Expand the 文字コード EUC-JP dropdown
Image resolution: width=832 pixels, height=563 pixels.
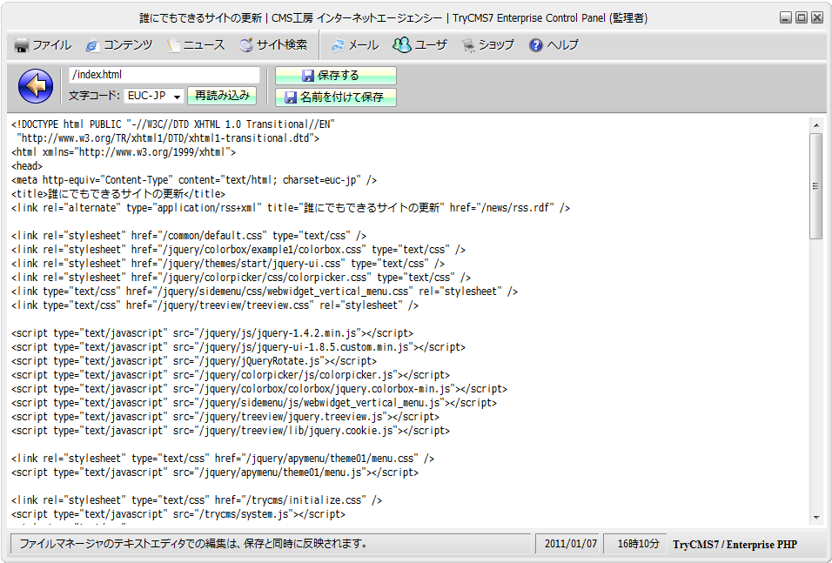pyautogui.click(x=177, y=96)
